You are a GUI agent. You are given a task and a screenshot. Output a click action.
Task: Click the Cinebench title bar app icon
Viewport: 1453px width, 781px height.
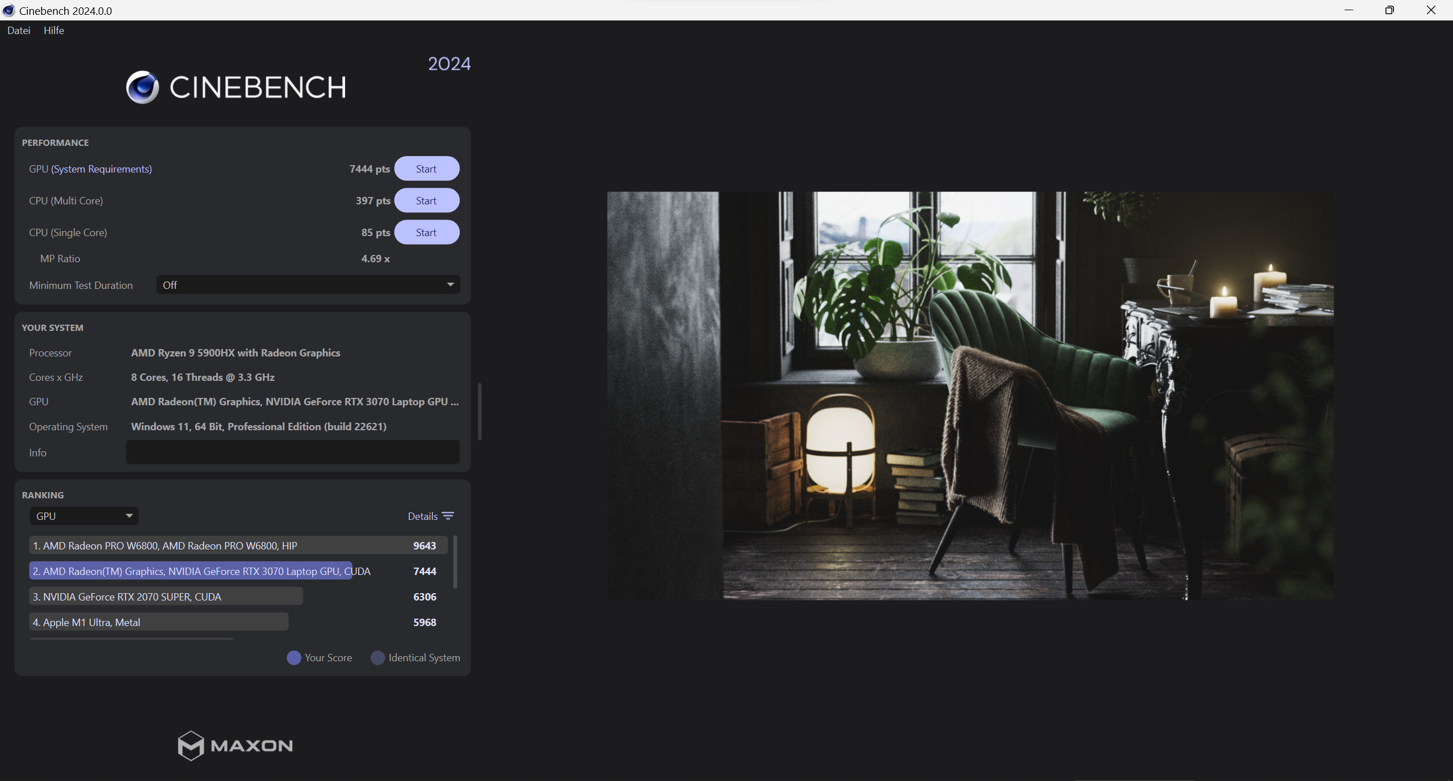click(9, 10)
